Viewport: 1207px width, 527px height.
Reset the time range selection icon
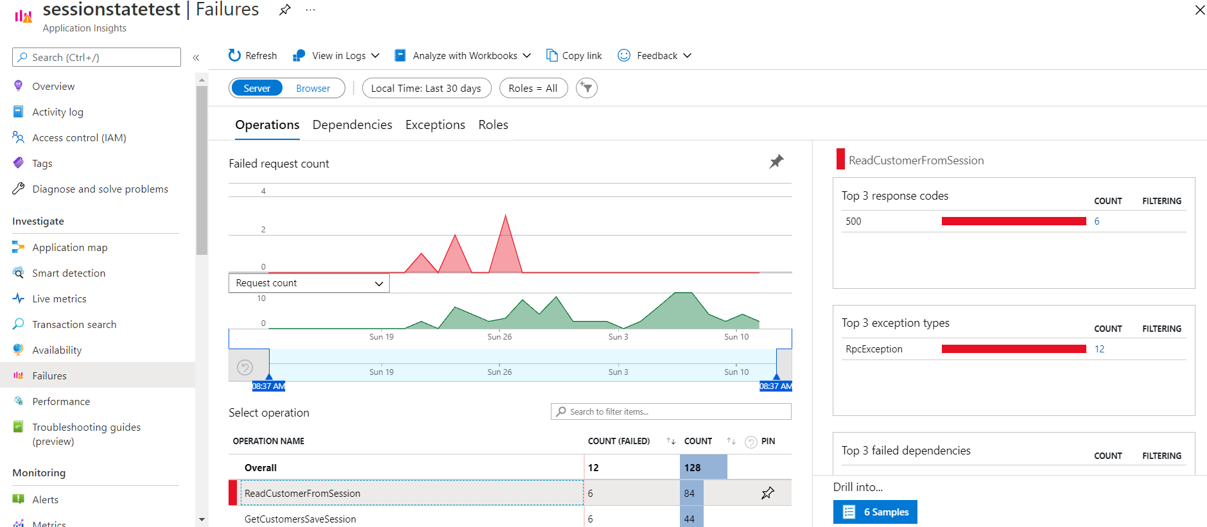point(245,367)
